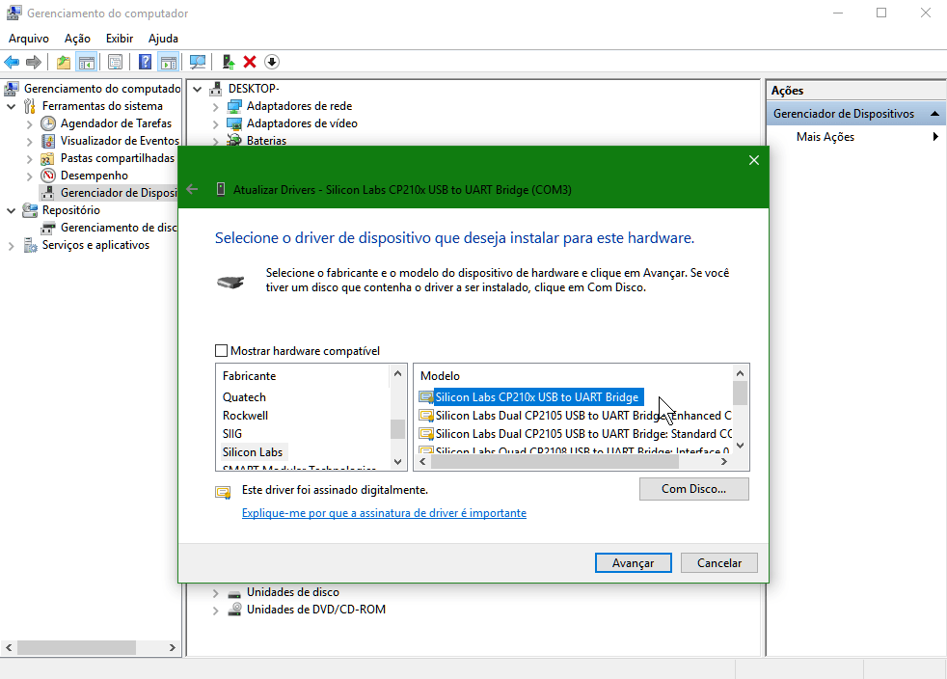Viewport: 947px width, 679px height.
Task: Click the Com Disco... button
Action: point(694,489)
